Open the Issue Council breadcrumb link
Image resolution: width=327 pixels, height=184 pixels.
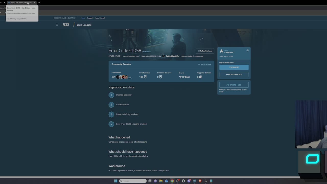(100, 18)
